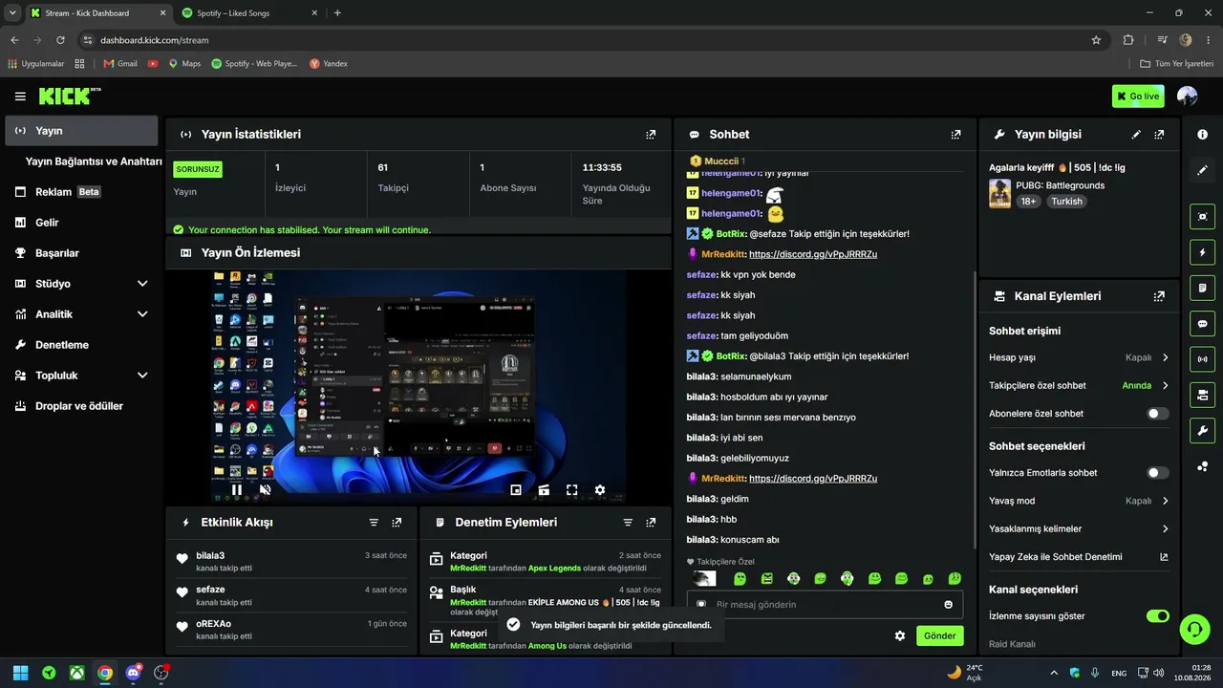1223x688 pixels.
Task: Open picture-in-picture for stream preview
Action: pyautogui.click(x=516, y=490)
